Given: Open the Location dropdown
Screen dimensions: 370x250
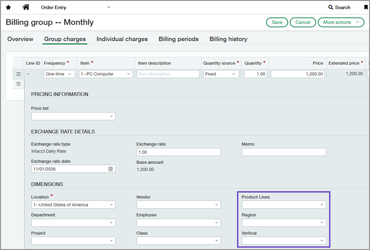Looking at the screenshot, I should [x=73, y=205].
